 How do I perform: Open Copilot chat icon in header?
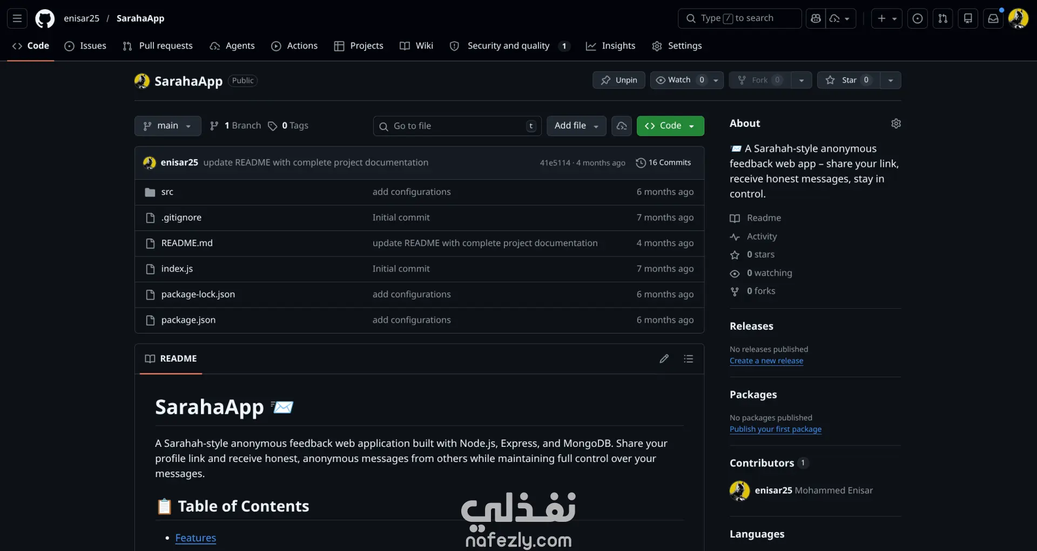(816, 18)
